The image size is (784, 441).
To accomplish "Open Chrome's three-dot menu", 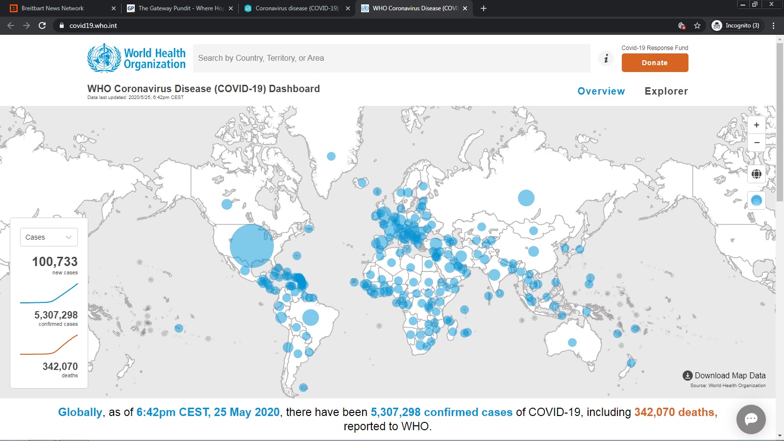I will (774, 25).
